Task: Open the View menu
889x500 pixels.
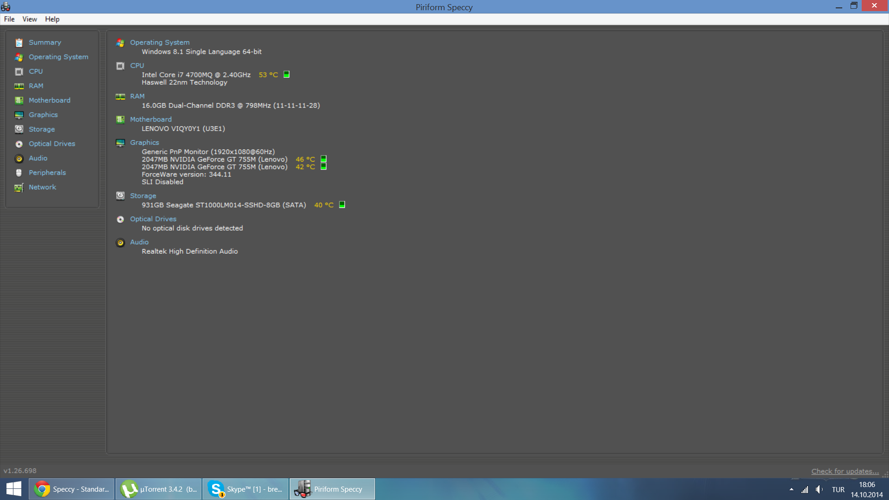Action: pos(28,19)
